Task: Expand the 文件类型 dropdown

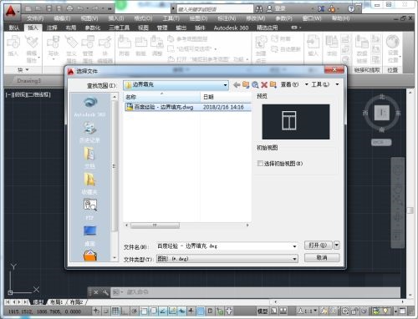Action: coord(294,259)
